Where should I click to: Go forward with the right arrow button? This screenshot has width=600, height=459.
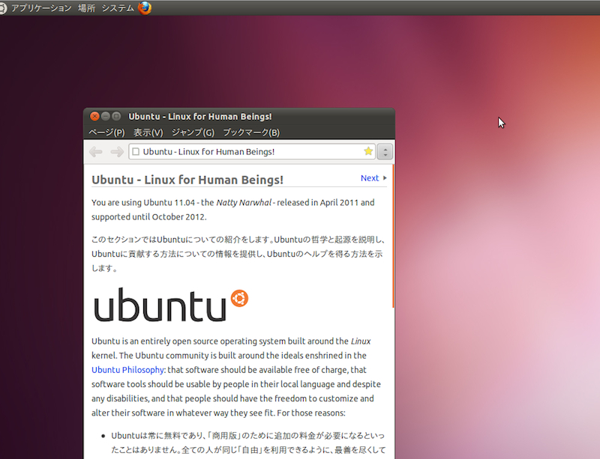[x=117, y=152]
